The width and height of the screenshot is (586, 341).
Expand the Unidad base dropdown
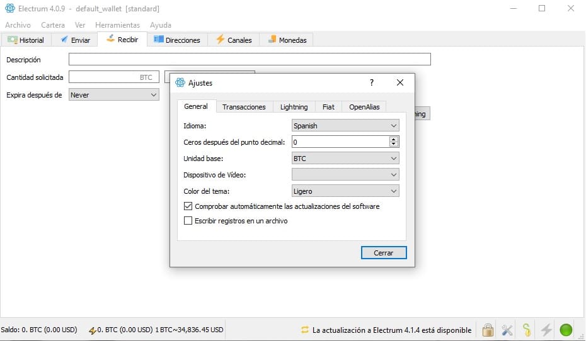click(x=345, y=158)
